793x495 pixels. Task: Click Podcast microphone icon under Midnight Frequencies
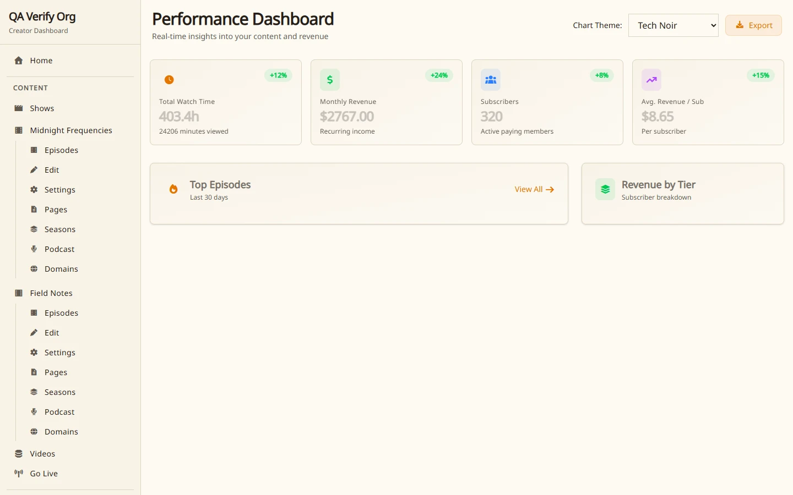click(x=34, y=249)
